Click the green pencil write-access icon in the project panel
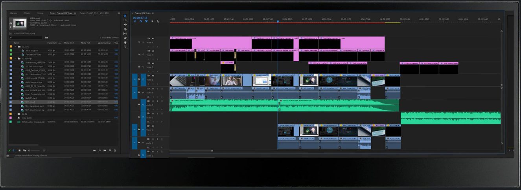 10,150
